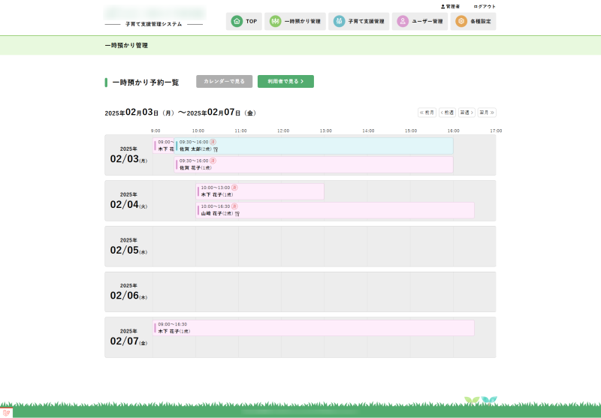This screenshot has width=601, height=418.
Task: Open 佐賀 花子 booking on 02/03
Action: [314, 164]
